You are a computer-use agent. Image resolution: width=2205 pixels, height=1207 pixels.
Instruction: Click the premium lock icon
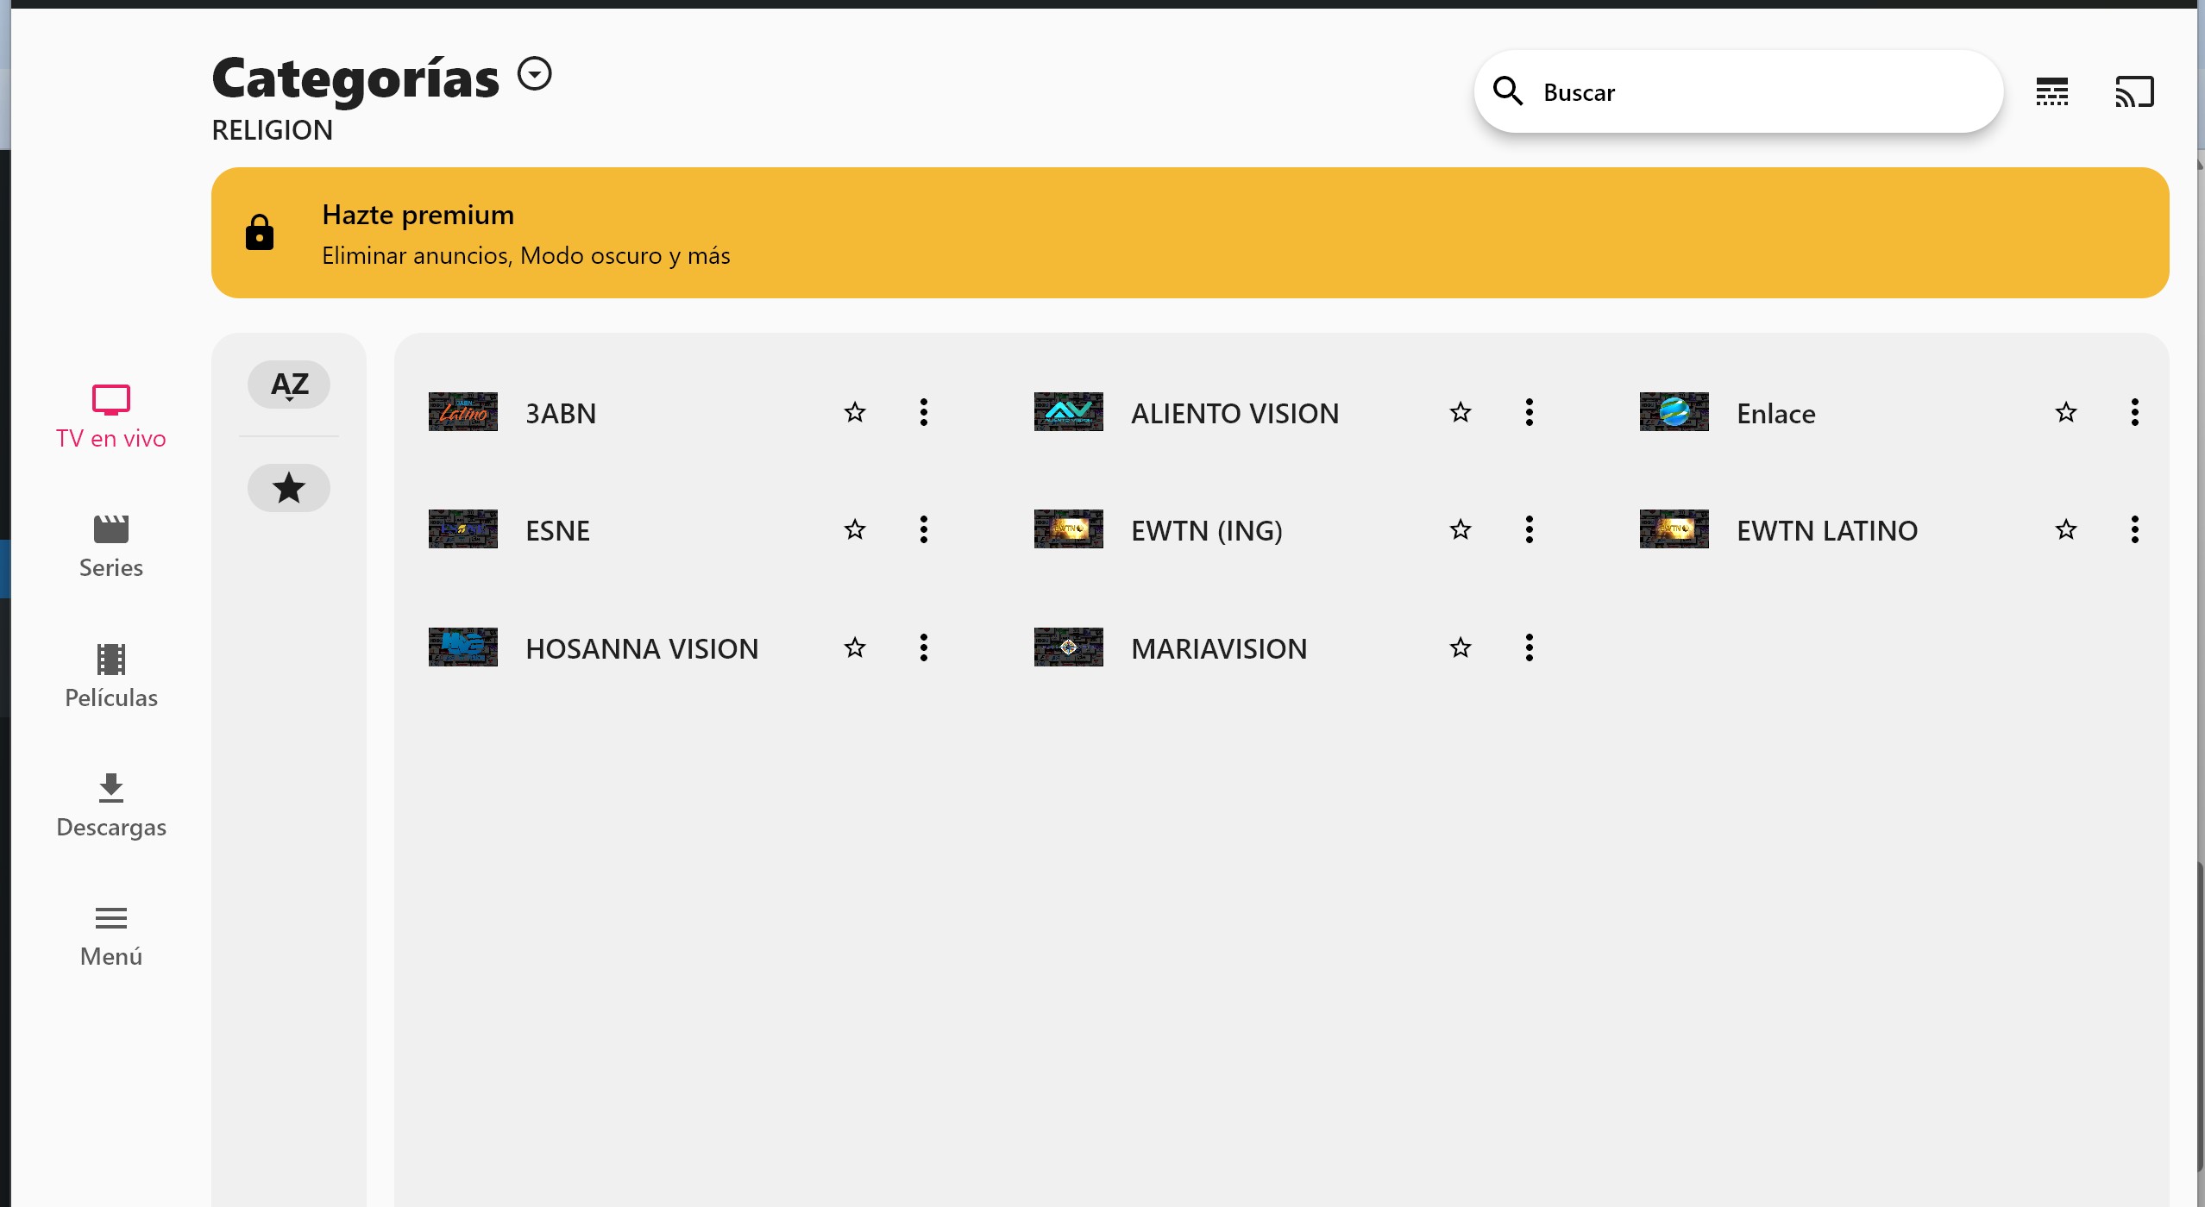coord(259,233)
